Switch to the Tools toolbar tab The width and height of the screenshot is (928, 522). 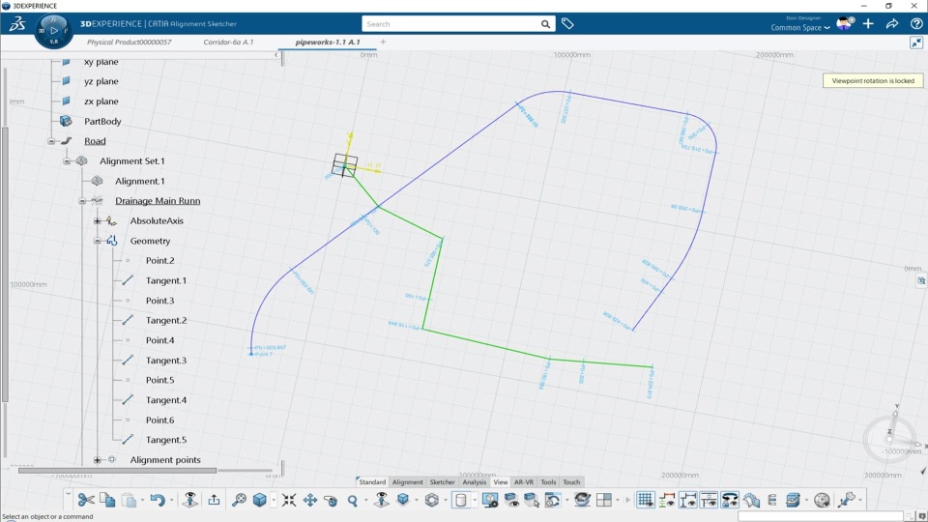(549, 481)
